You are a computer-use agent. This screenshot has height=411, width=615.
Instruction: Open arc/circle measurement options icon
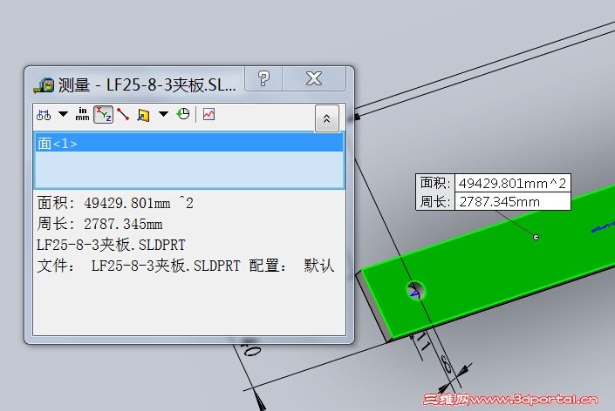[x=44, y=115]
